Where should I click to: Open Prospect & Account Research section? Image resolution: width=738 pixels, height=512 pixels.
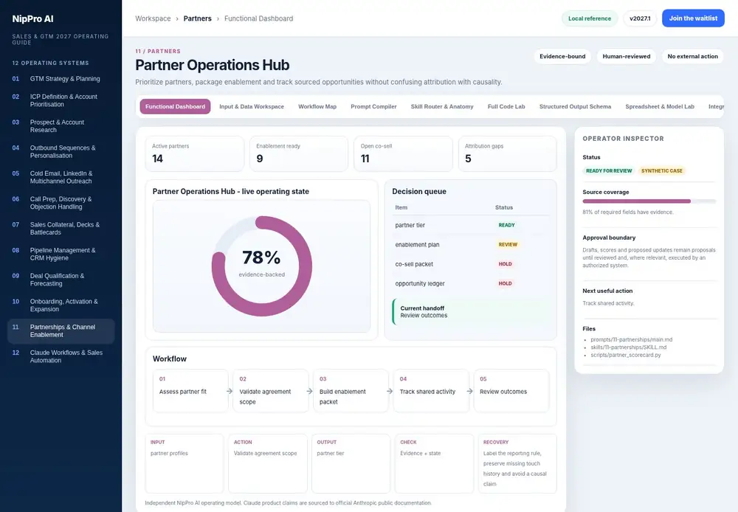point(61,125)
